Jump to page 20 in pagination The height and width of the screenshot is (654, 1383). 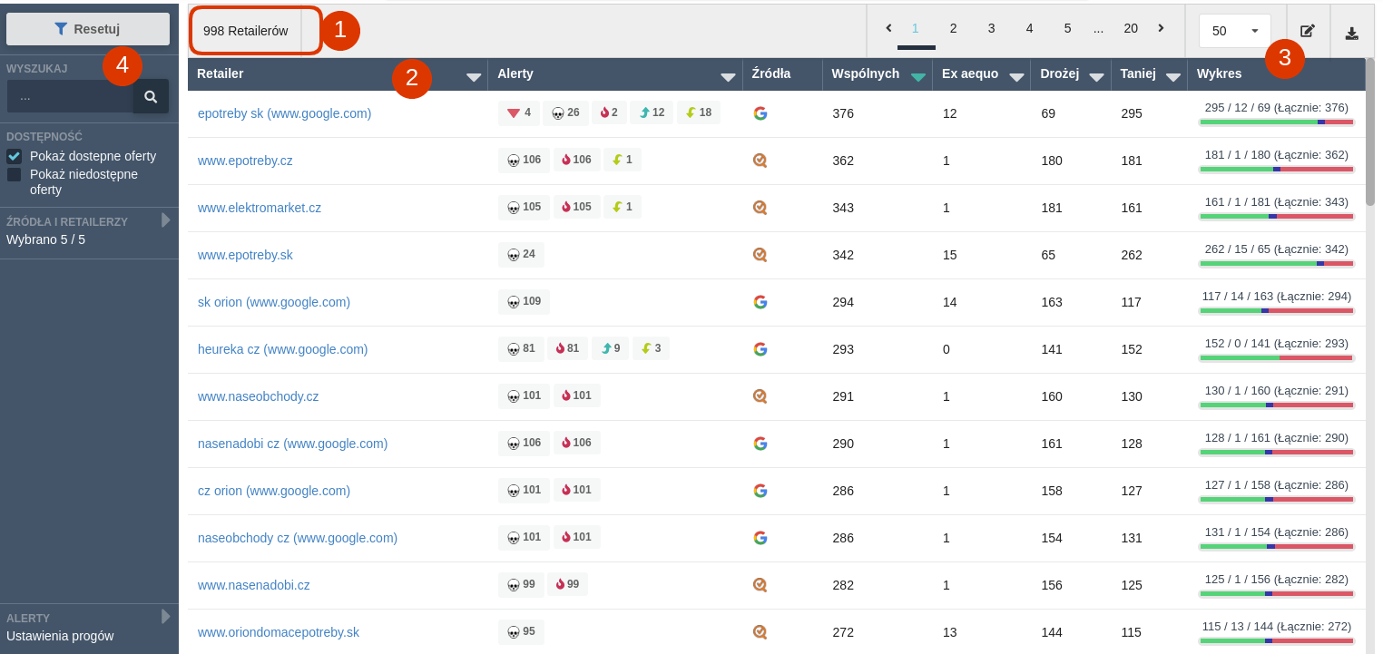(1131, 28)
